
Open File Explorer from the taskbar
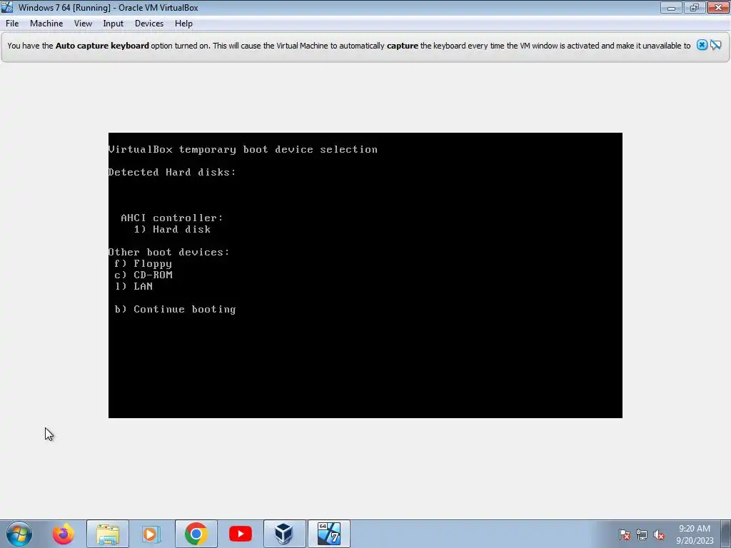(x=108, y=534)
